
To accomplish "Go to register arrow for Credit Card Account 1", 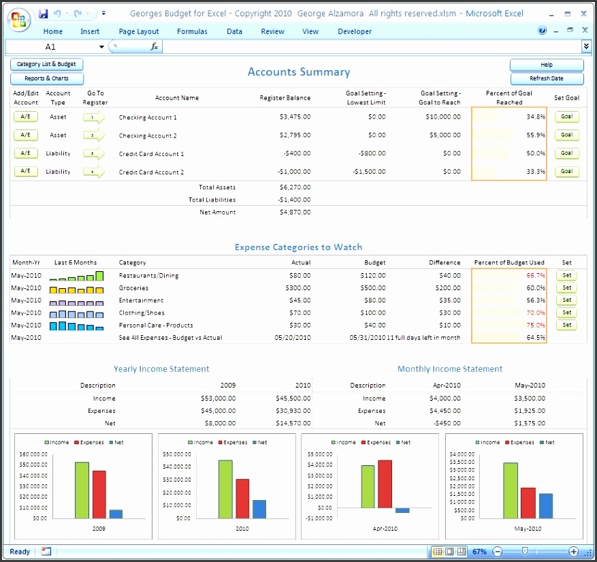I will tap(94, 153).
